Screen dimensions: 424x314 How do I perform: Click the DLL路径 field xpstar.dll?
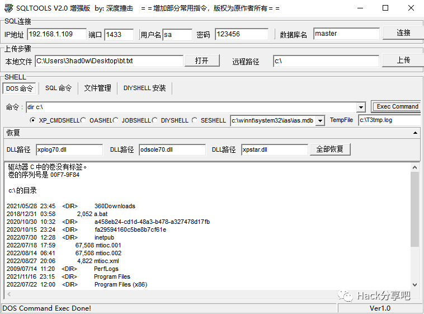click(275, 149)
